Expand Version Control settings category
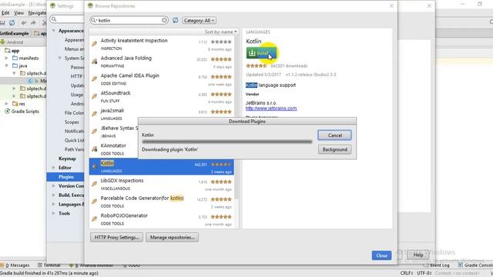 point(54,186)
